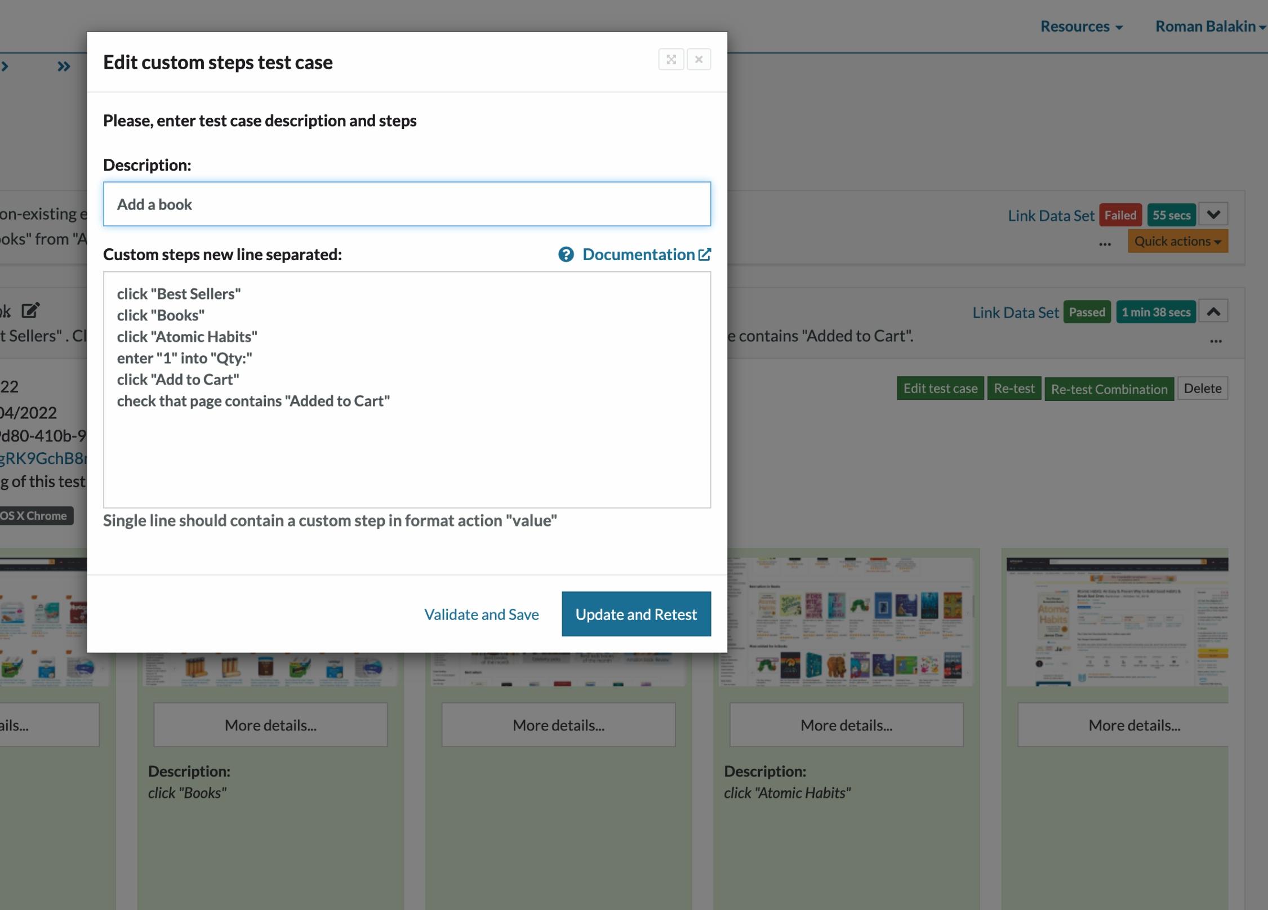Screen dimensions: 1268x910
Task: Click the question mark help icon
Action: (x=566, y=255)
